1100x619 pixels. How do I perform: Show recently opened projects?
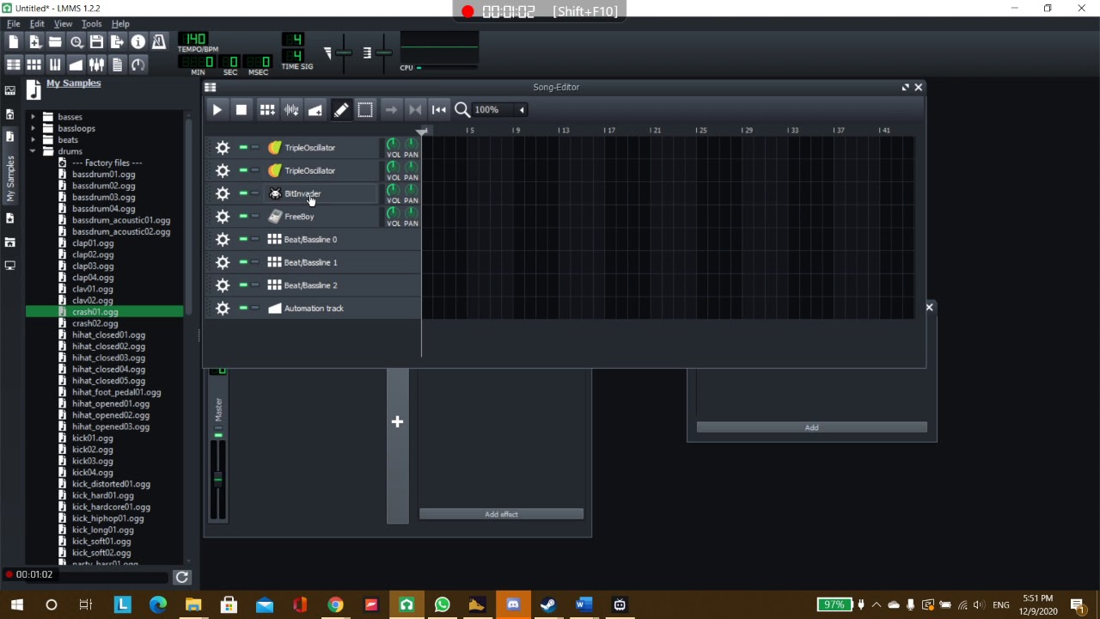pos(76,42)
